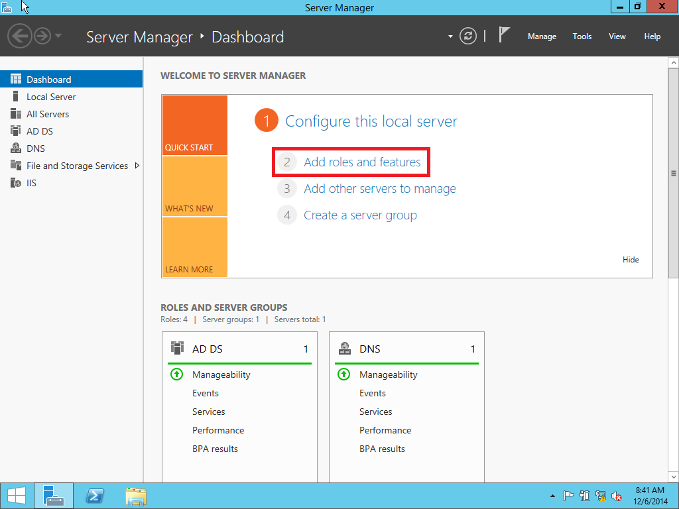This screenshot has height=509, width=679.
Task: Open the breadcrumb dropdown next to refresh
Action: (450, 37)
